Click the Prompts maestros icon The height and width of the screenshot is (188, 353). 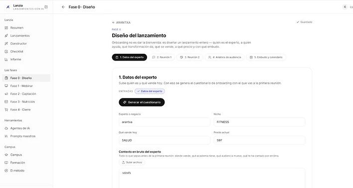click(x=6, y=136)
